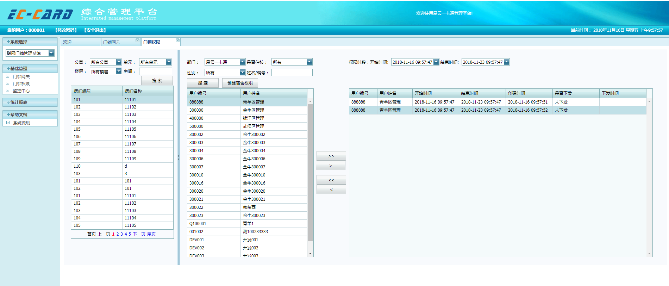Collapse the 系统选择 panel header
Image resolution: width=669 pixels, height=286 pixels.
point(30,42)
